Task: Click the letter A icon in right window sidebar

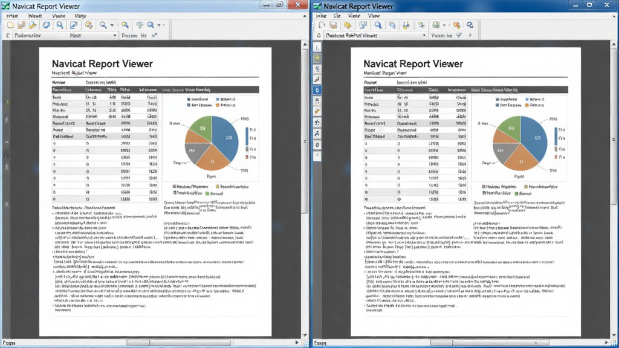Action: tap(317, 134)
